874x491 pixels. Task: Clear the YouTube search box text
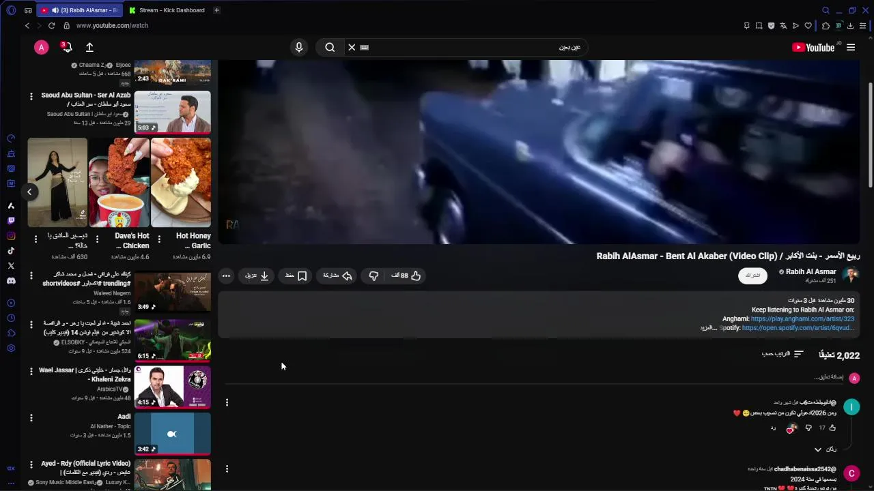(352, 47)
